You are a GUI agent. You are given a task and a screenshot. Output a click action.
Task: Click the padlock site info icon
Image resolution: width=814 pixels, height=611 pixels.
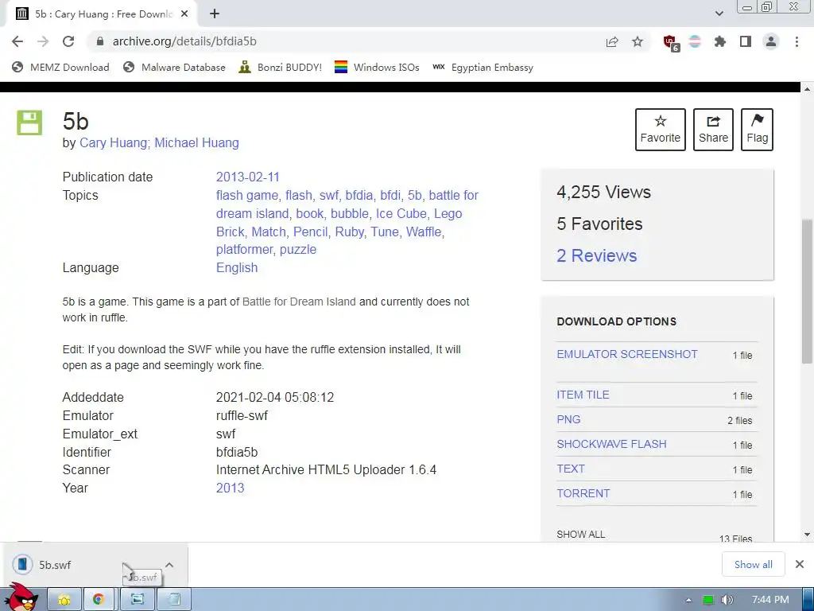[x=100, y=41]
